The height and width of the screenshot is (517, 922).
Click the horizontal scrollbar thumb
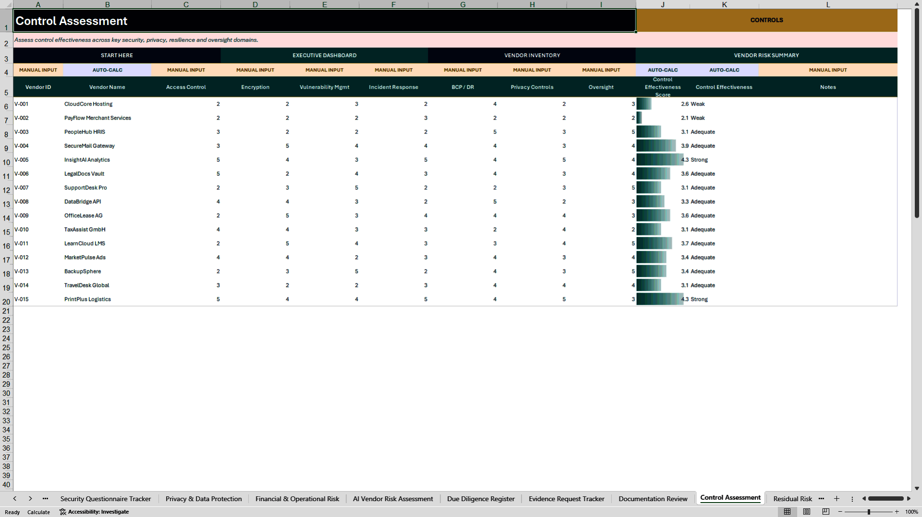pyautogui.click(x=886, y=499)
